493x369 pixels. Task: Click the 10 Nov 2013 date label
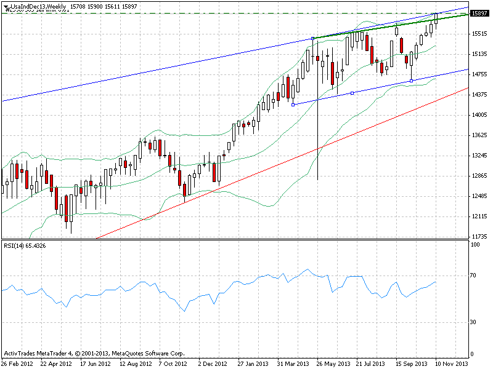451,364
